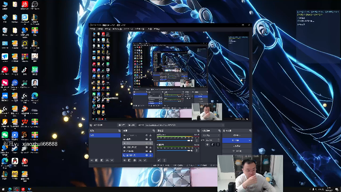Toggle visibility eye of the second source row
This screenshot has height=192, width=341.
[147, 139]
